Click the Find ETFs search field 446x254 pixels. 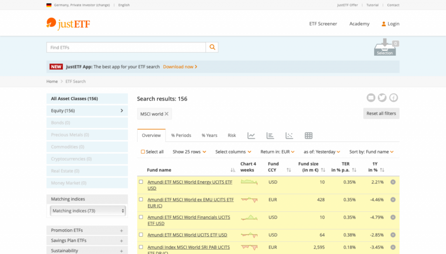(126, 47)
